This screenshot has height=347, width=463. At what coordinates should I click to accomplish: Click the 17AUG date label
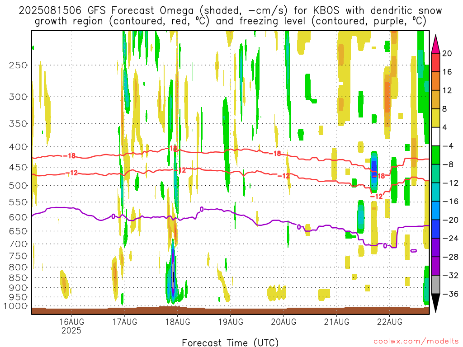[x=124, y=322]
